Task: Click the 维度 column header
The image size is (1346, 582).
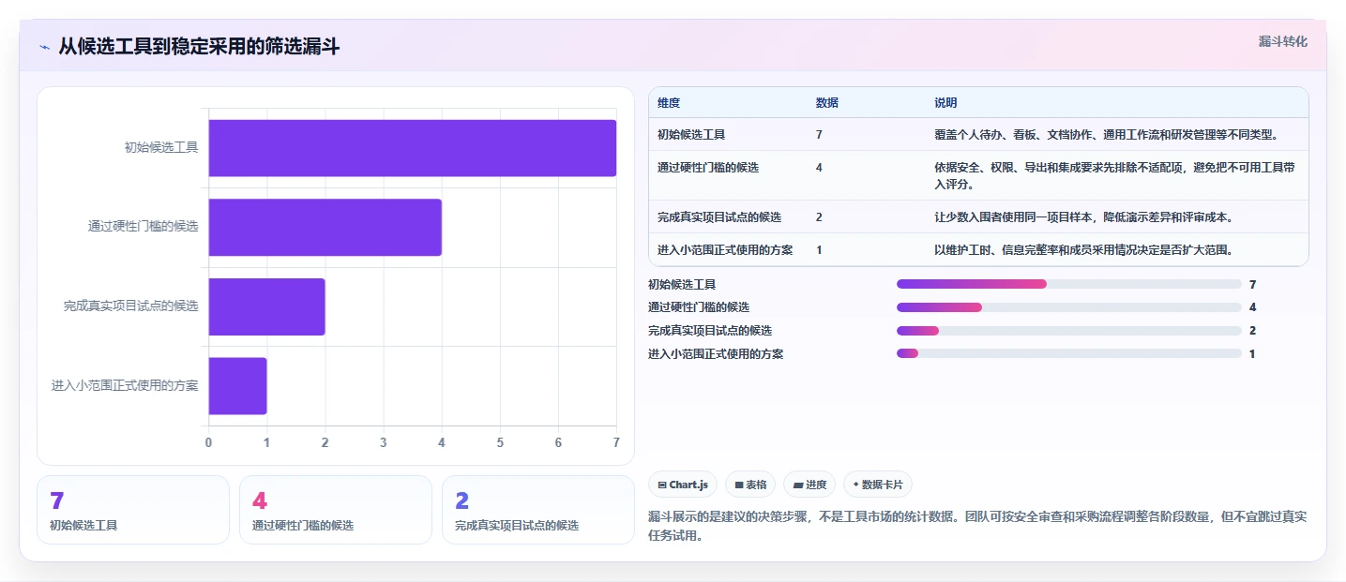Action: click(x=669, y=102)
